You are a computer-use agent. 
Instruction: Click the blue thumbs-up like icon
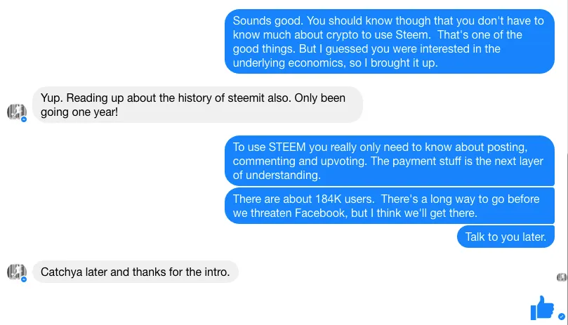[x=542, y=308]
